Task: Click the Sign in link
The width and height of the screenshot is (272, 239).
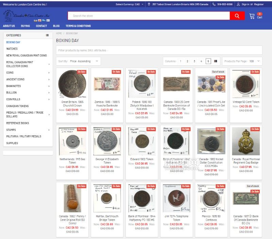Action: (245, 4)
